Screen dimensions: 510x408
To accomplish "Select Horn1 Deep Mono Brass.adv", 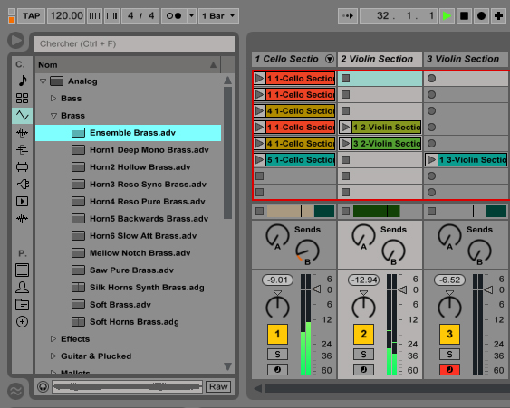I will 128,150.
